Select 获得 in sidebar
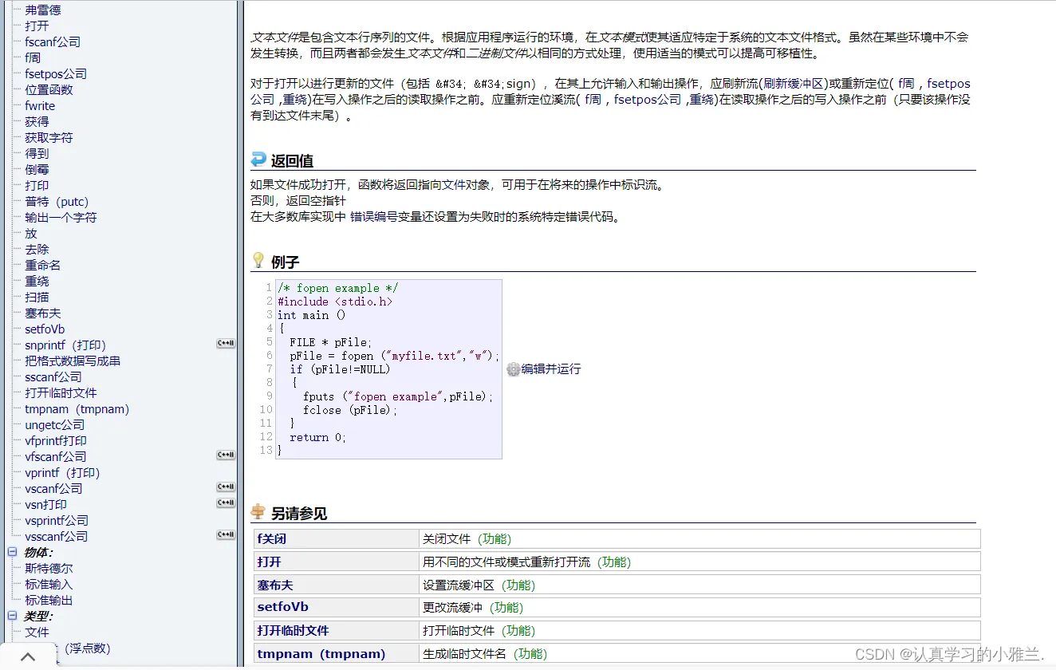The width and height of the screenshot is (1056, 670). pyautogui.click(x=37, y=121)
